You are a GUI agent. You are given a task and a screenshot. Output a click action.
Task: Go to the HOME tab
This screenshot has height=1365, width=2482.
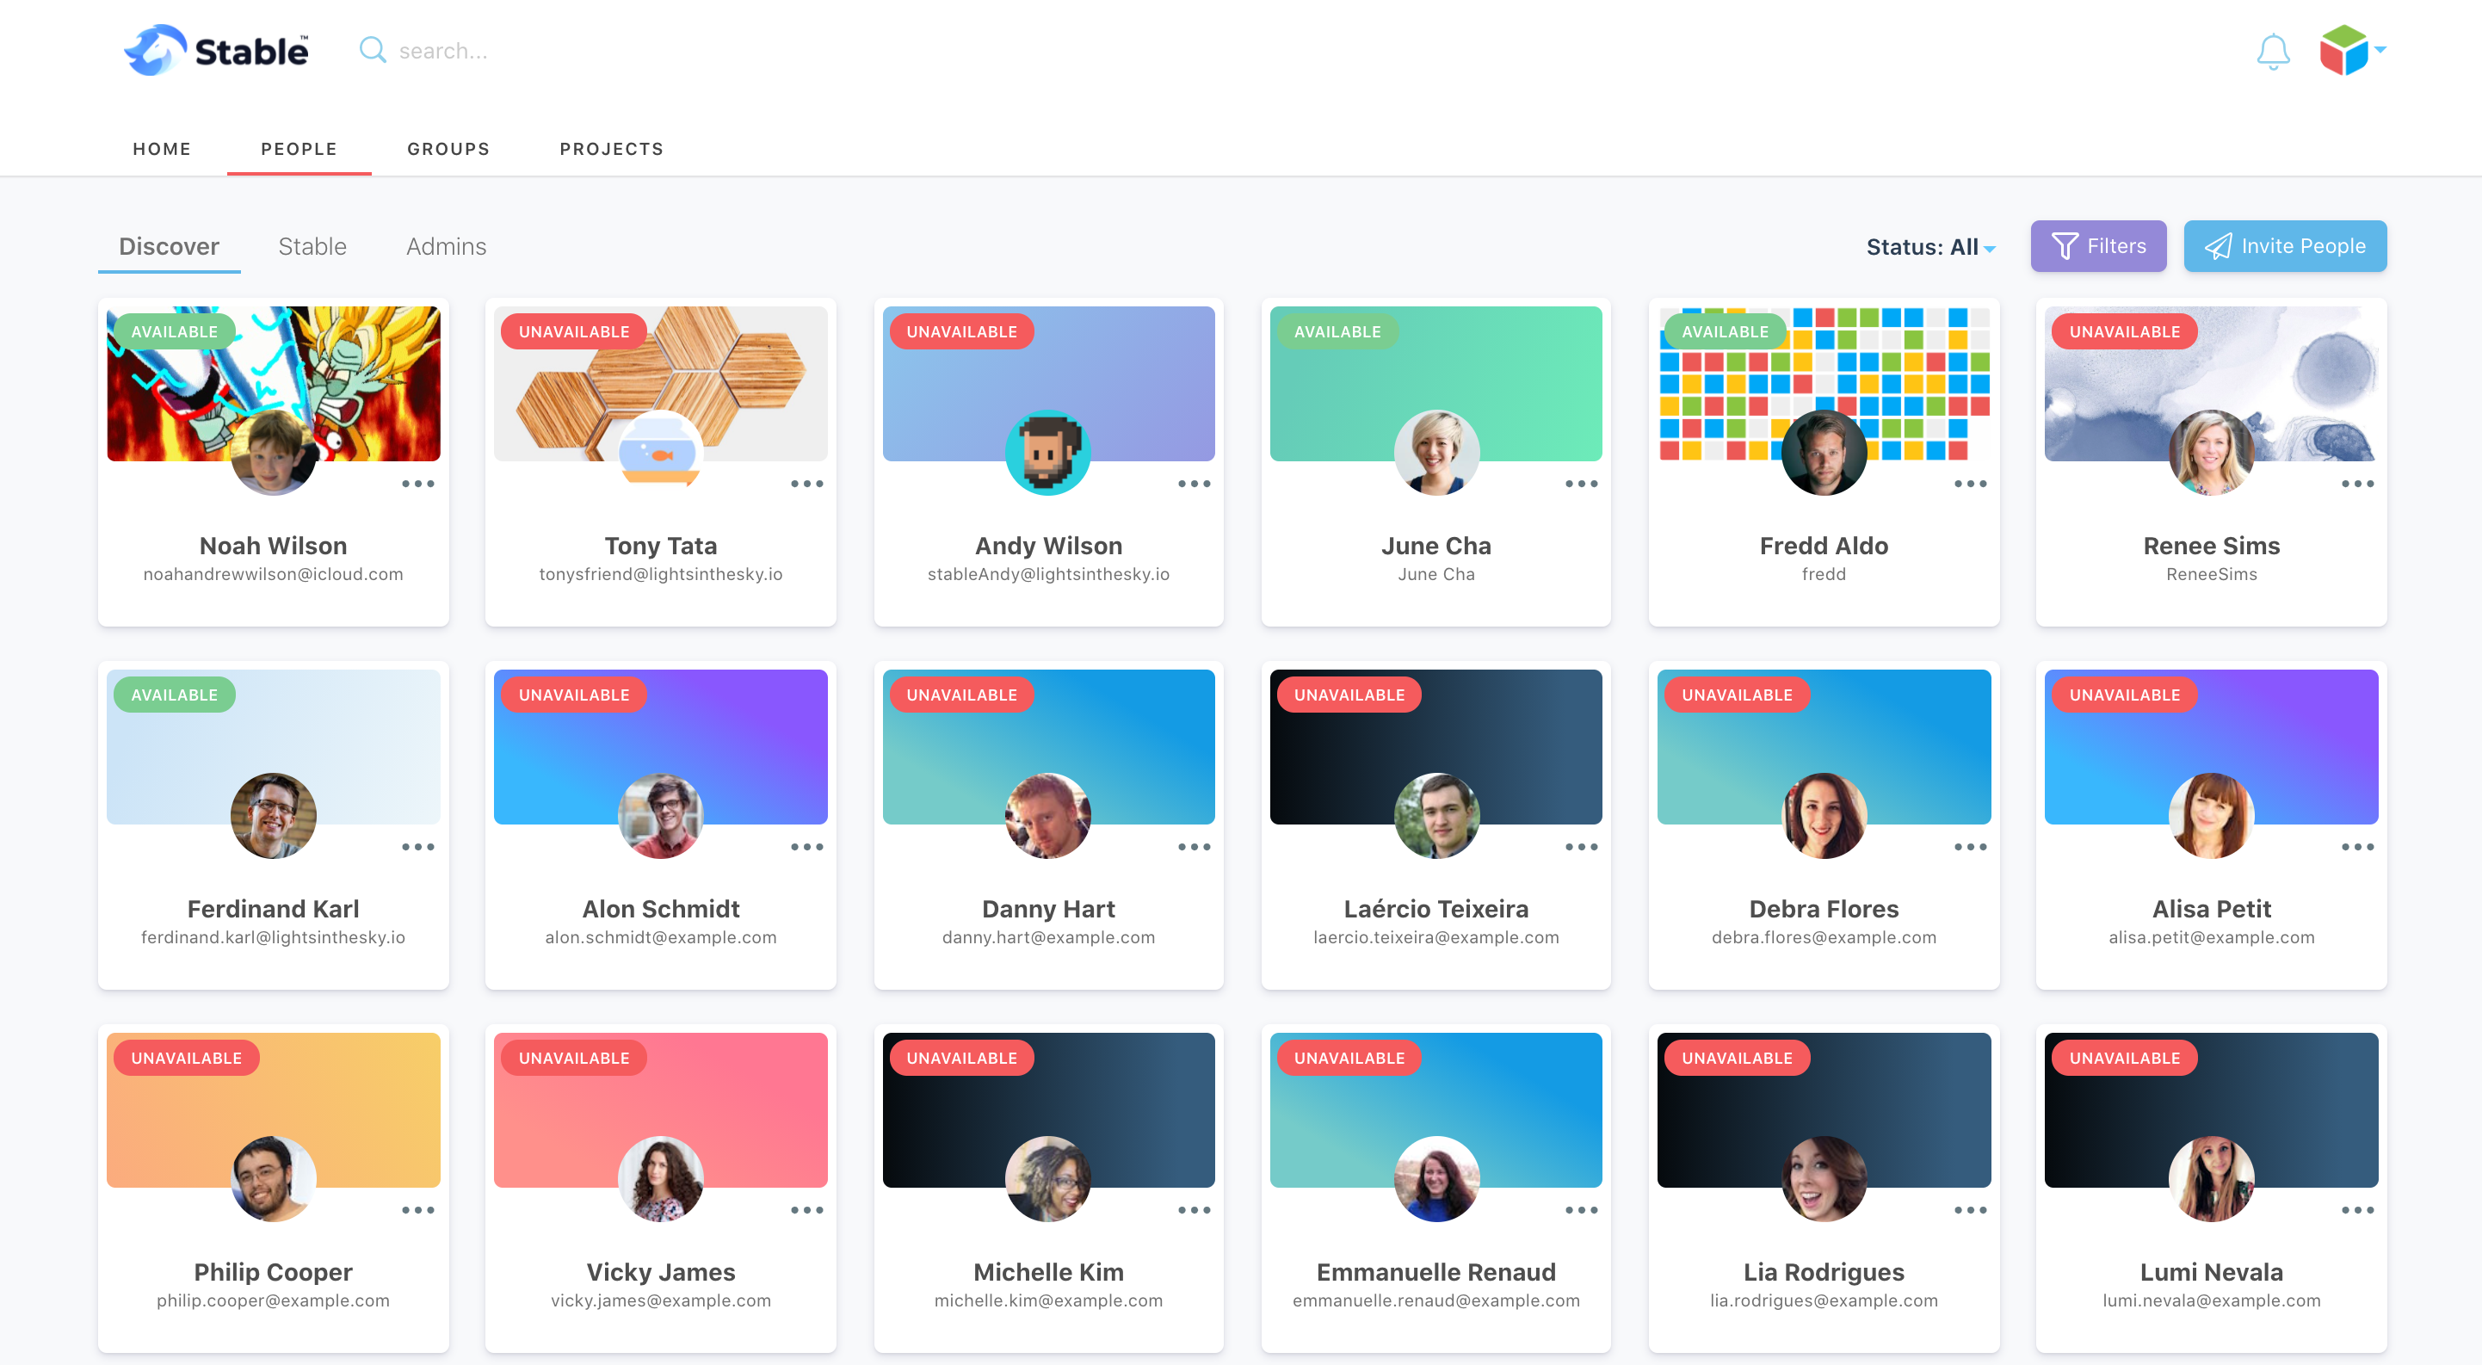click(x=162, y=148)
